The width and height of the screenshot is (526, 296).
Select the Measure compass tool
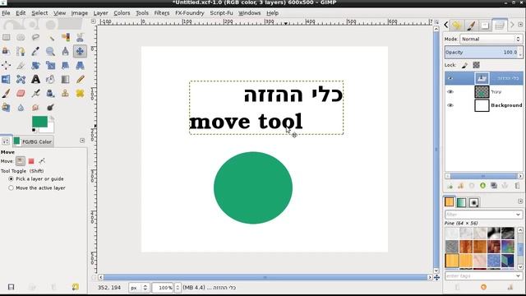(65, 51)
